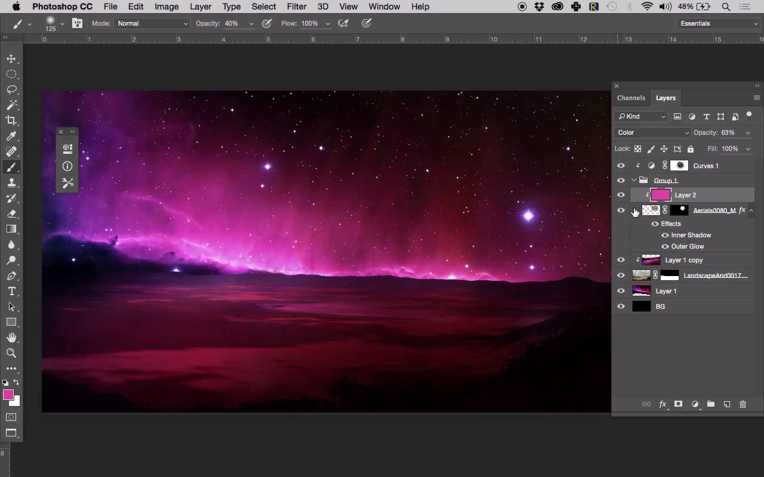Select the Magic Wand tool
Viewport: 764px width, 477px height.
[x=11, y=105]
